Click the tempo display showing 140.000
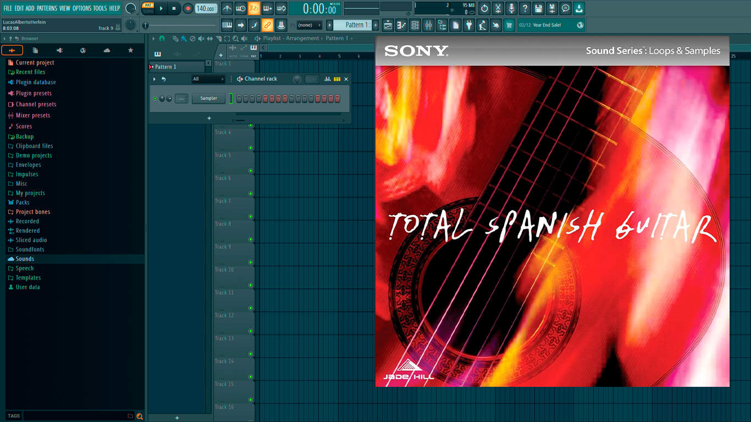751x422 pixels. pos(206,8)
